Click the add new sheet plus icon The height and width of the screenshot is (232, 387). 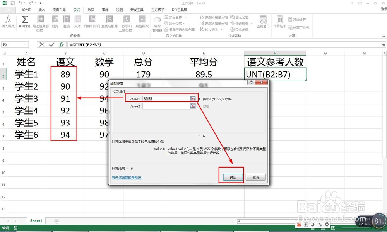coord(57,221)
